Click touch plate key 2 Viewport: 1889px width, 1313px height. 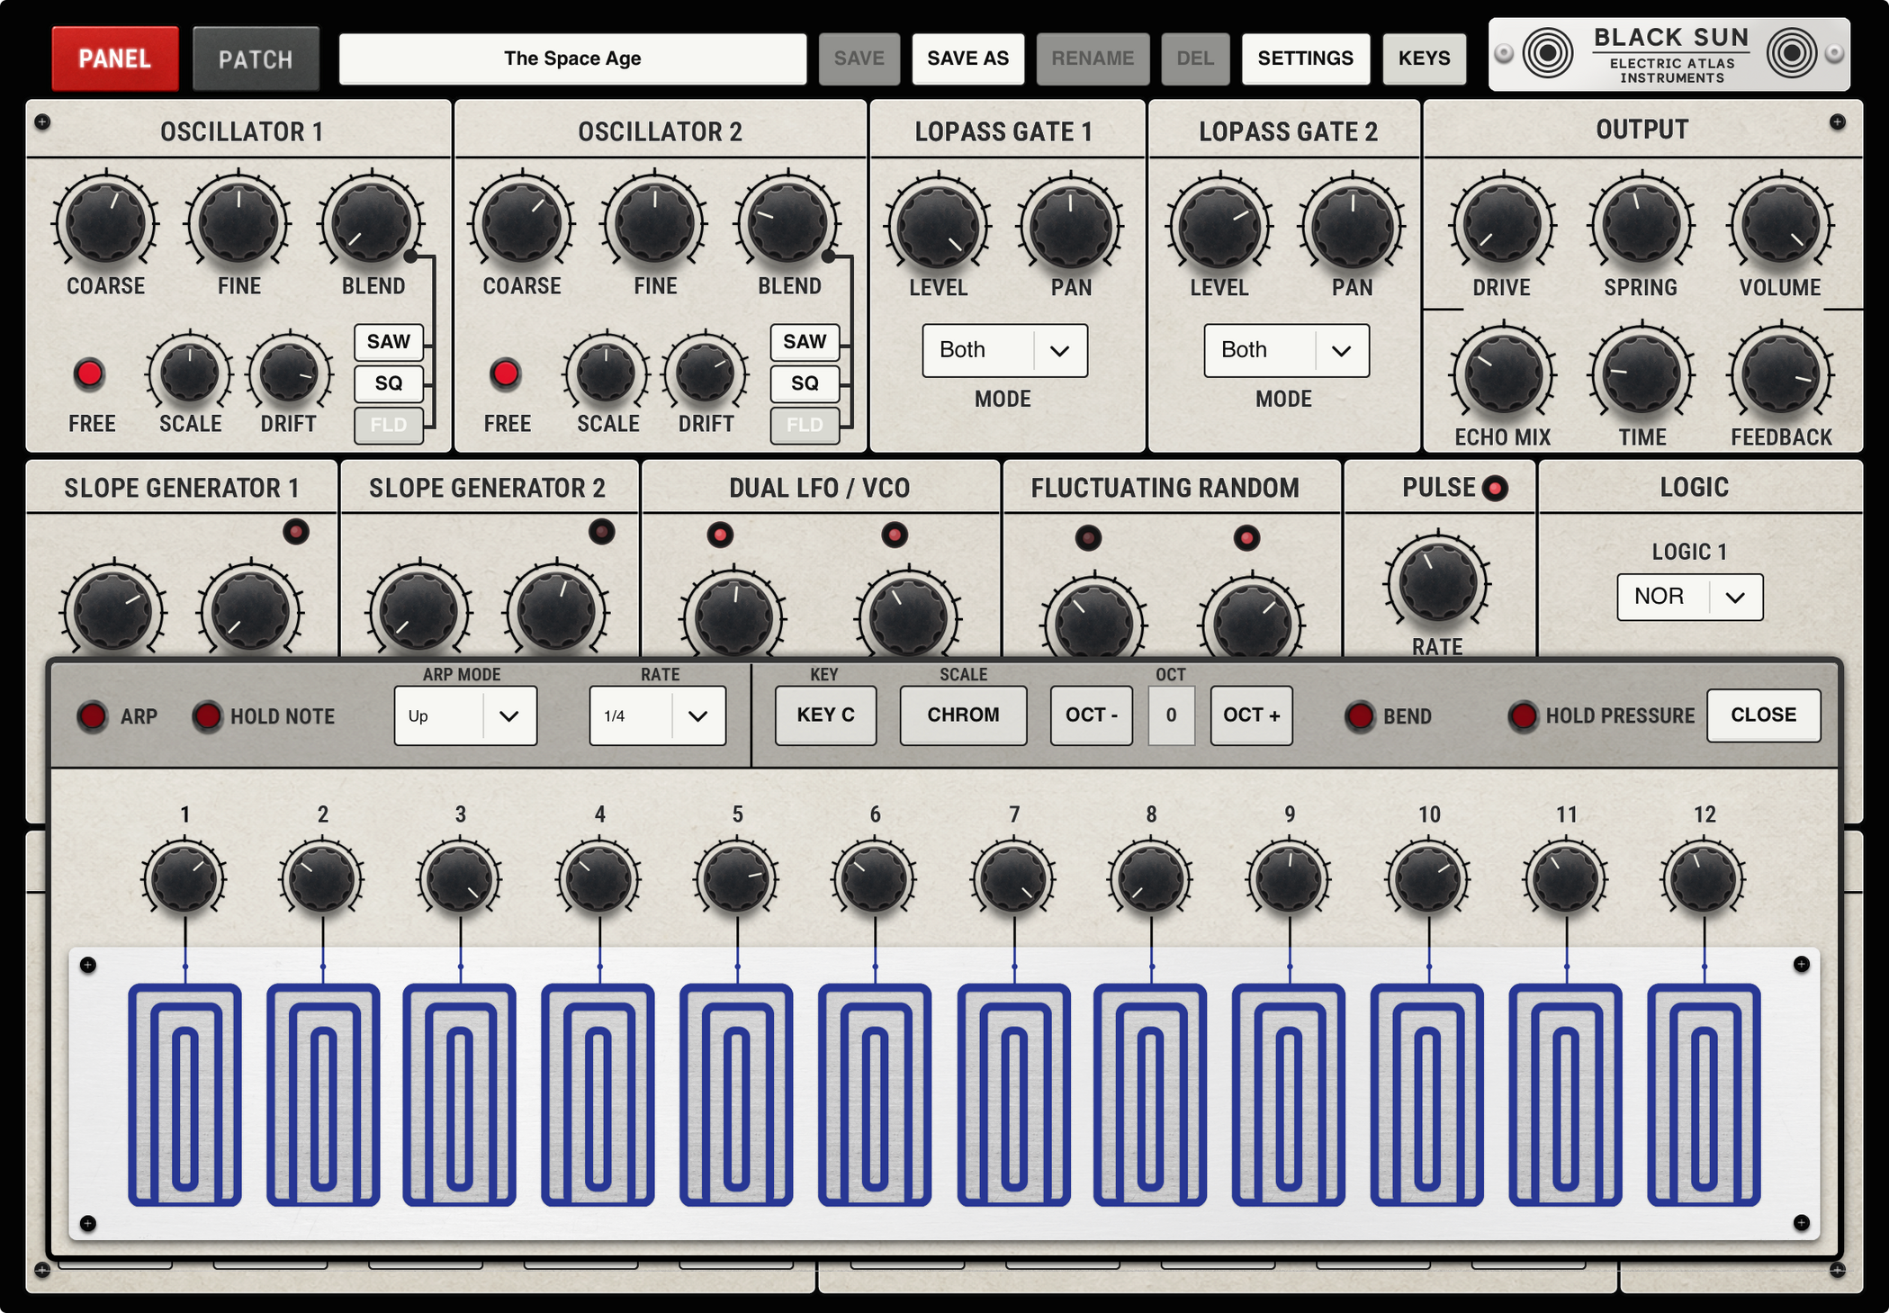[x=323, y=1094]
